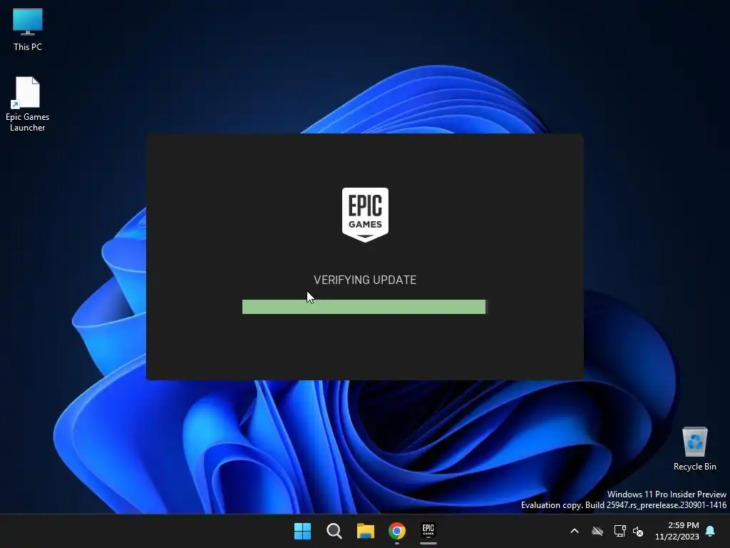Open the Windows Start menu
Viewport: 730px width, 548px height.
(x=302, y=531)
